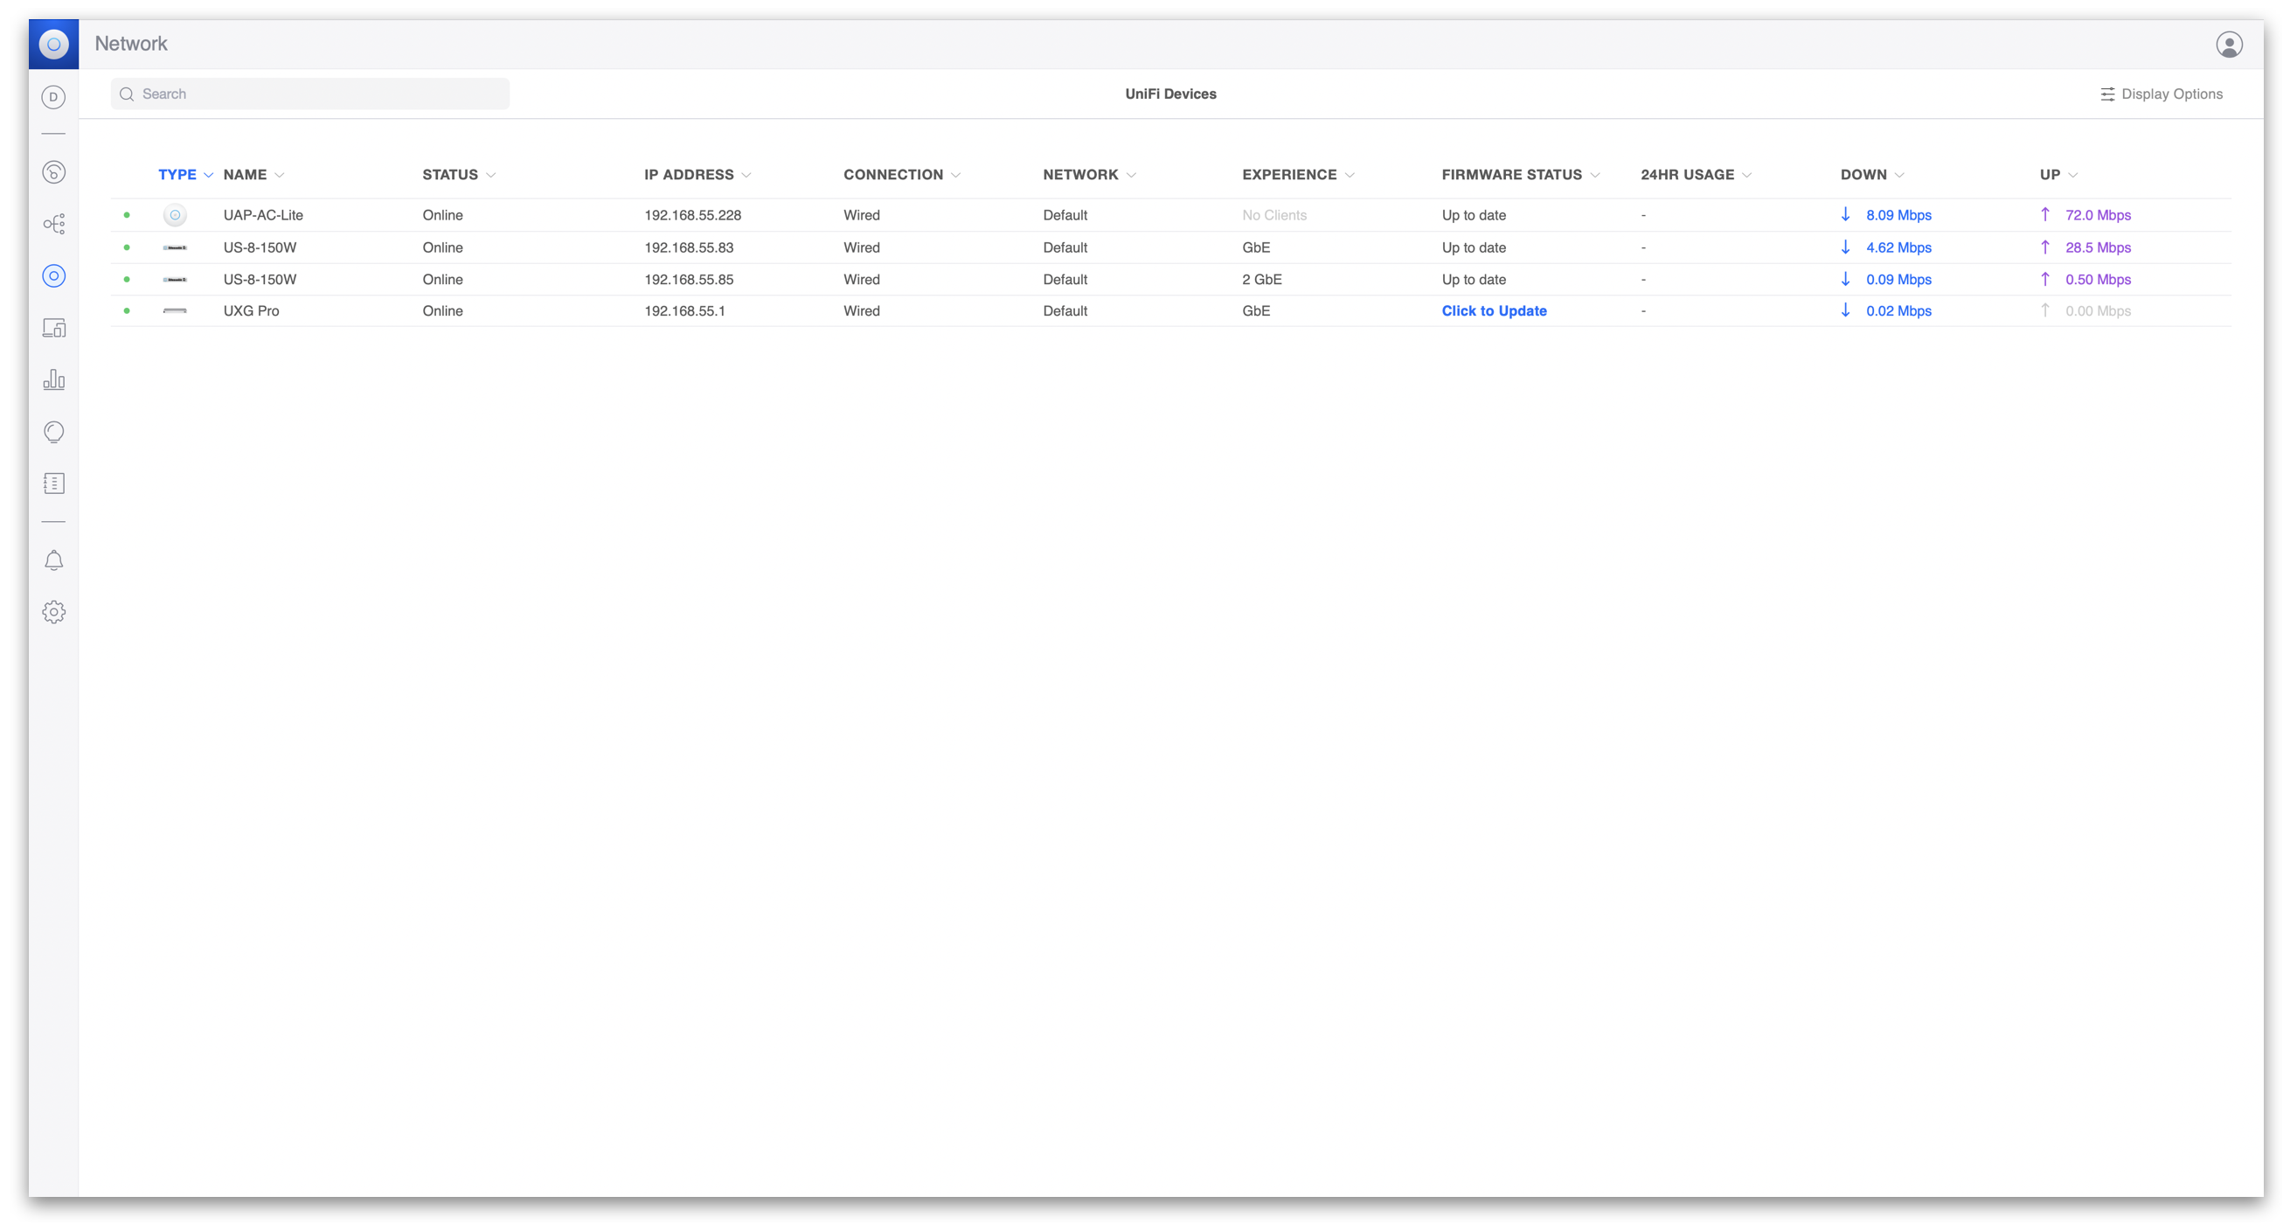Click the user profile avatar
The width and height of the screenshot is (2290, 1231).
(x=2230, y=43)
